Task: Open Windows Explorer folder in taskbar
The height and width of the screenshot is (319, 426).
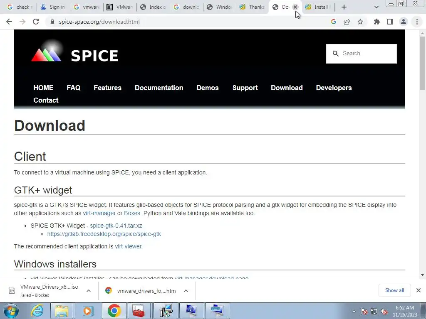Action: [x=62, y=311]
